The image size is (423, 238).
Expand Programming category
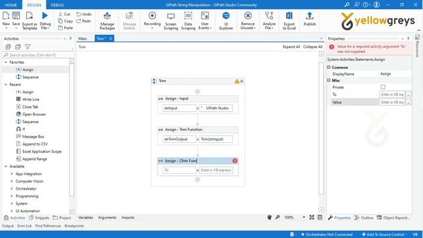tap(12, 196)
